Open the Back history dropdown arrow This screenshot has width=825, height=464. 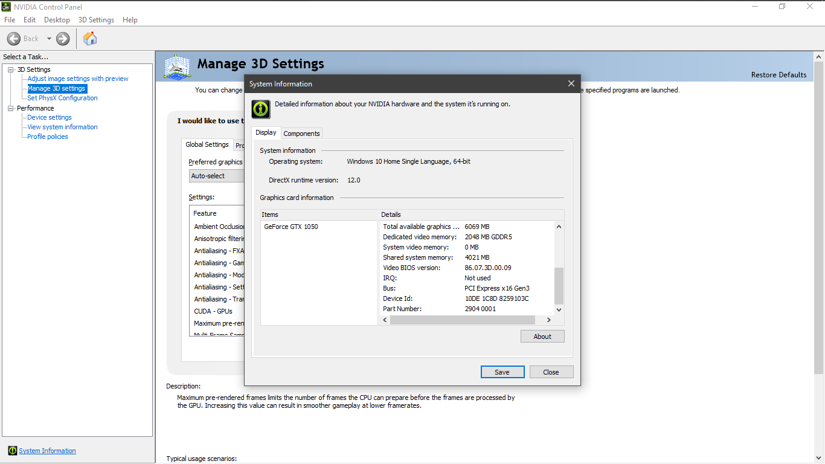(x=49, y=39)
